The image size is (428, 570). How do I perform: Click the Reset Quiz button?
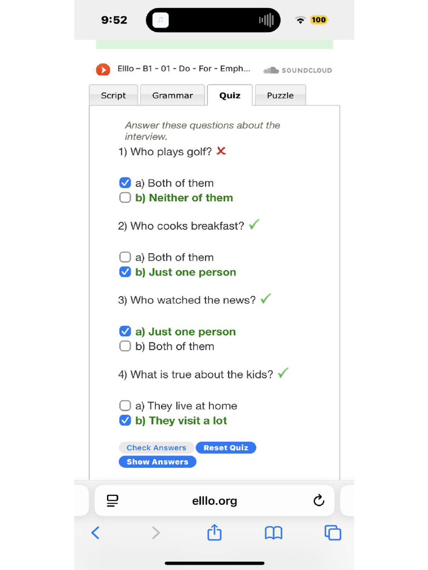pyautogui.click(x=226, y=448)
